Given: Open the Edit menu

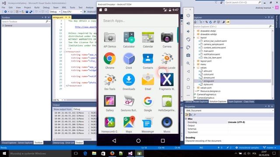Looking at the screenshot, I should [10, 7].
